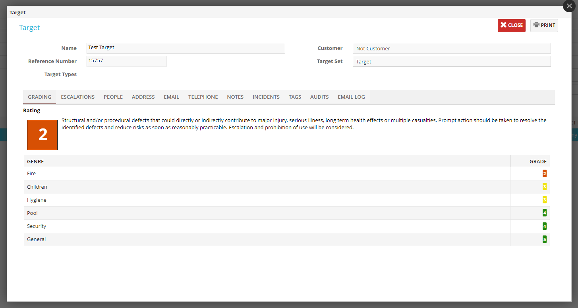Open the Email Log tab
The image size is (578, 308).
tap(351, 97)
